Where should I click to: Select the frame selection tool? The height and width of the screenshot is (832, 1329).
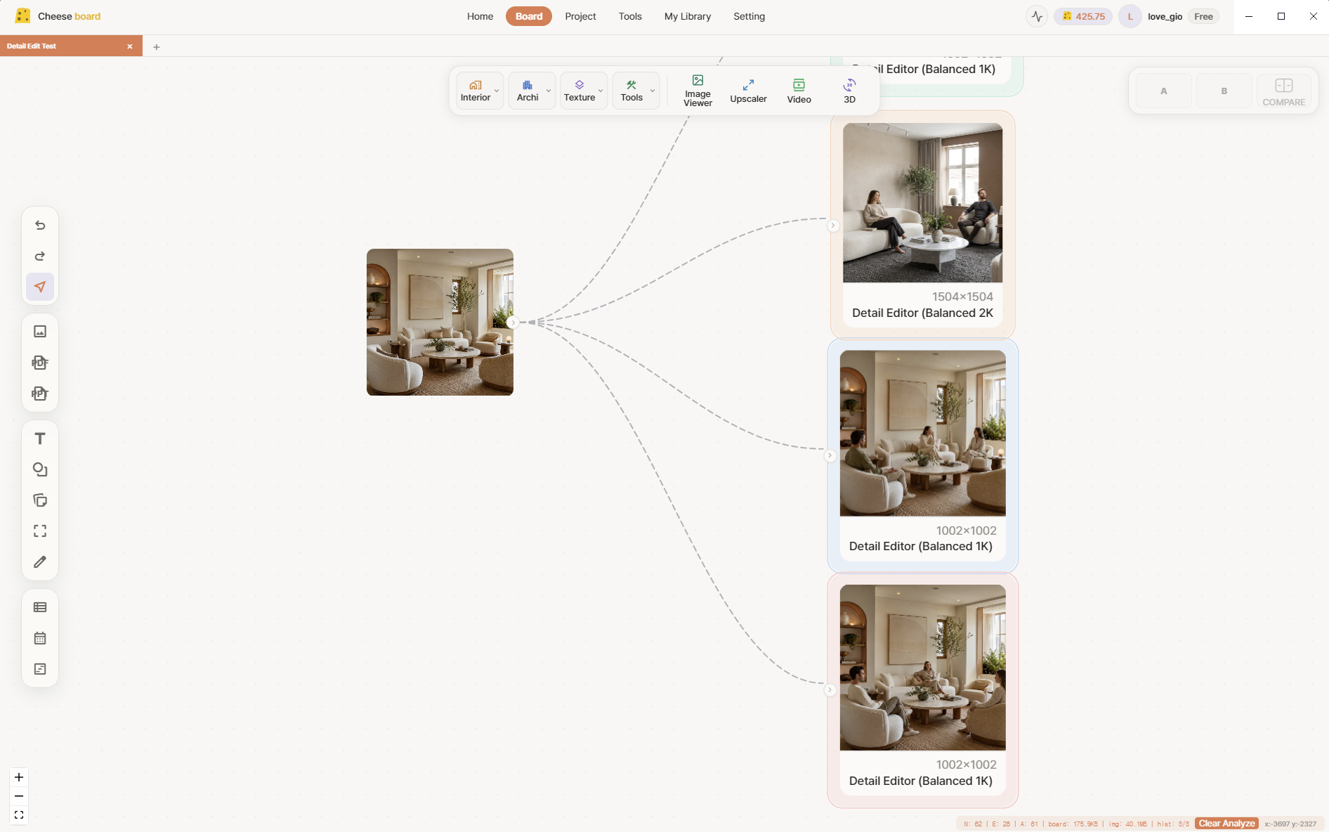(40, 531)
